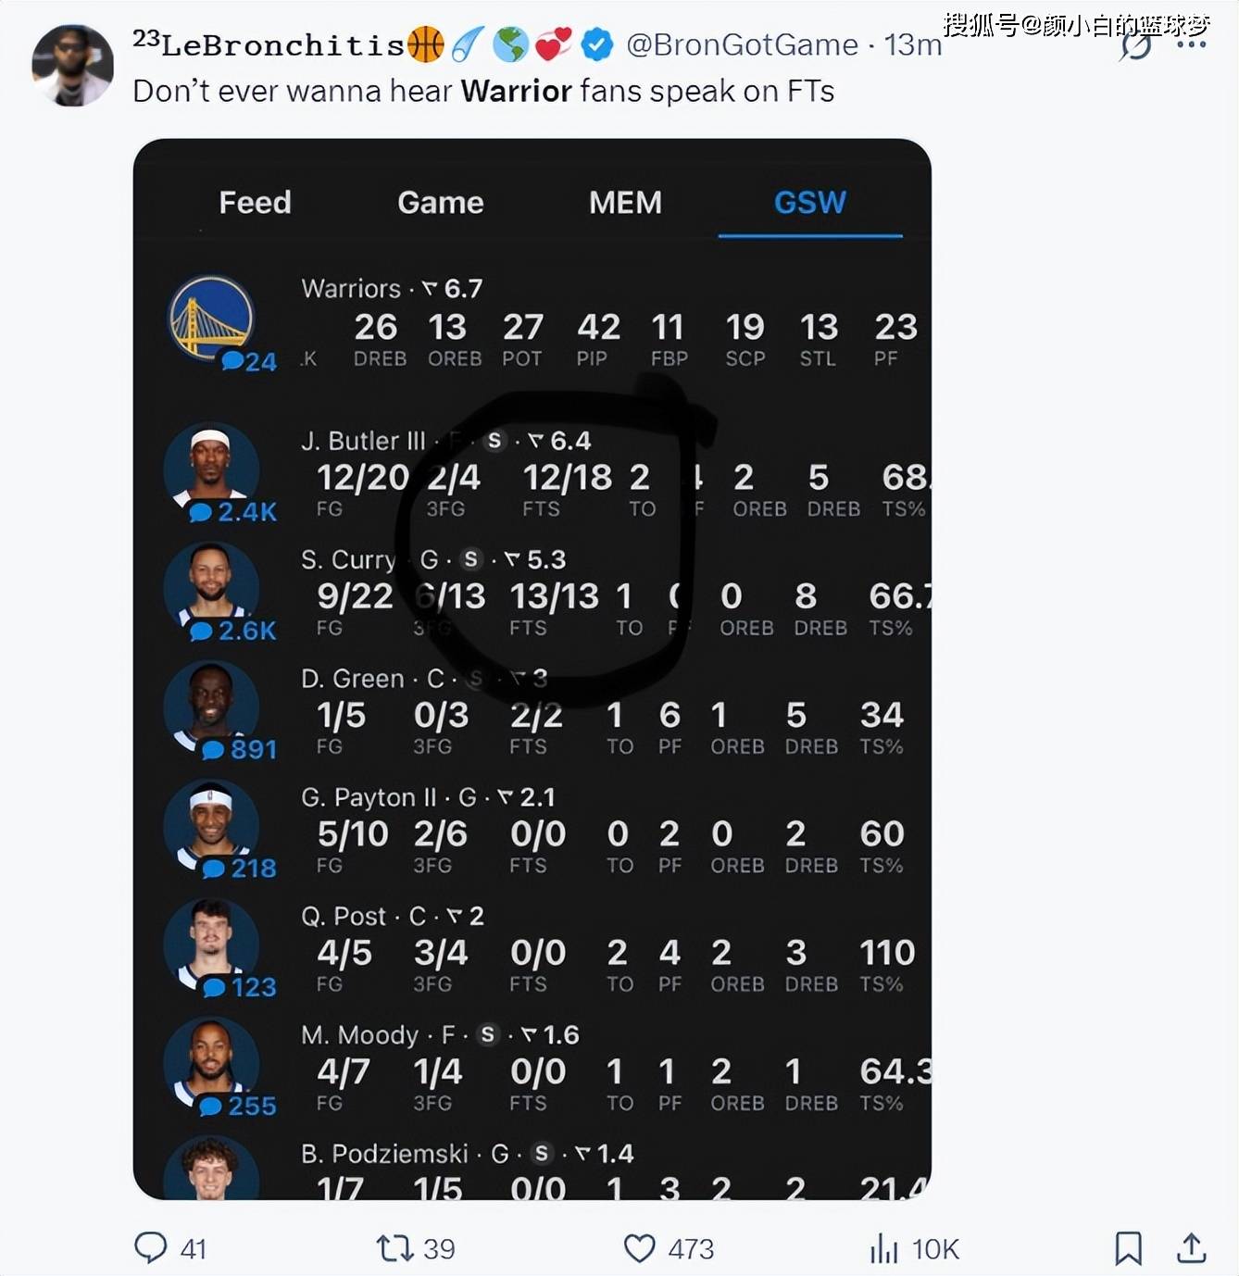Image resolution: width=1239 pixels, height=1276 pixels.
Task: Bookmark this tweet
Action: click(x=1128, y=1248)
